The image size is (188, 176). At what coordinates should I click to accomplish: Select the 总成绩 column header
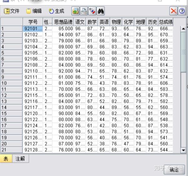point(166,22)
